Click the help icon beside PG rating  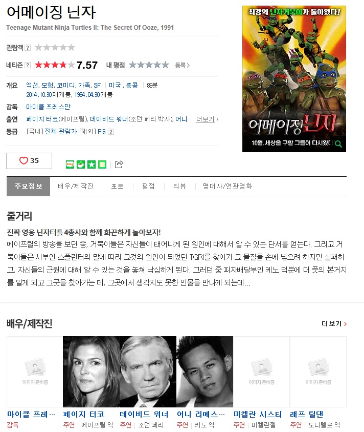(111, 132)
